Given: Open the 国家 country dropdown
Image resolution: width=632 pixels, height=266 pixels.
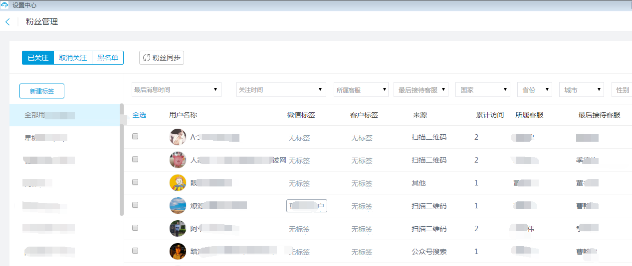Looking at the screenshot, I should tap(482, 90).
